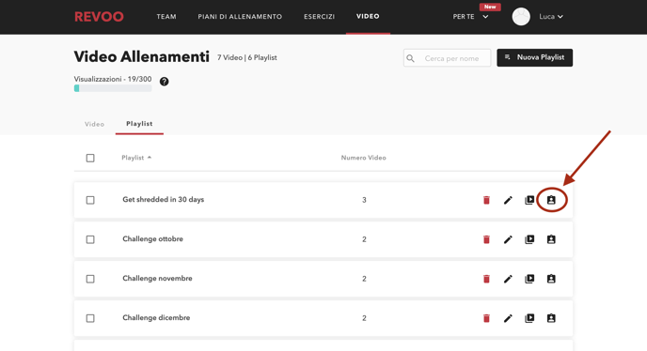Screen dimensions: 647x351
Task: Tick checkbox for Get shredded in 30 days
Action: [90, 200]
